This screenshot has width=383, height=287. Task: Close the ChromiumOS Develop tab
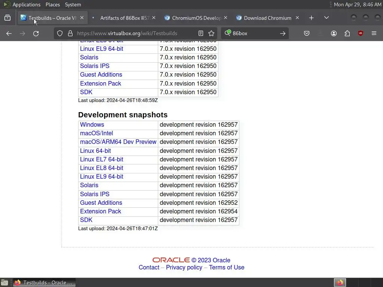(226, 18)
